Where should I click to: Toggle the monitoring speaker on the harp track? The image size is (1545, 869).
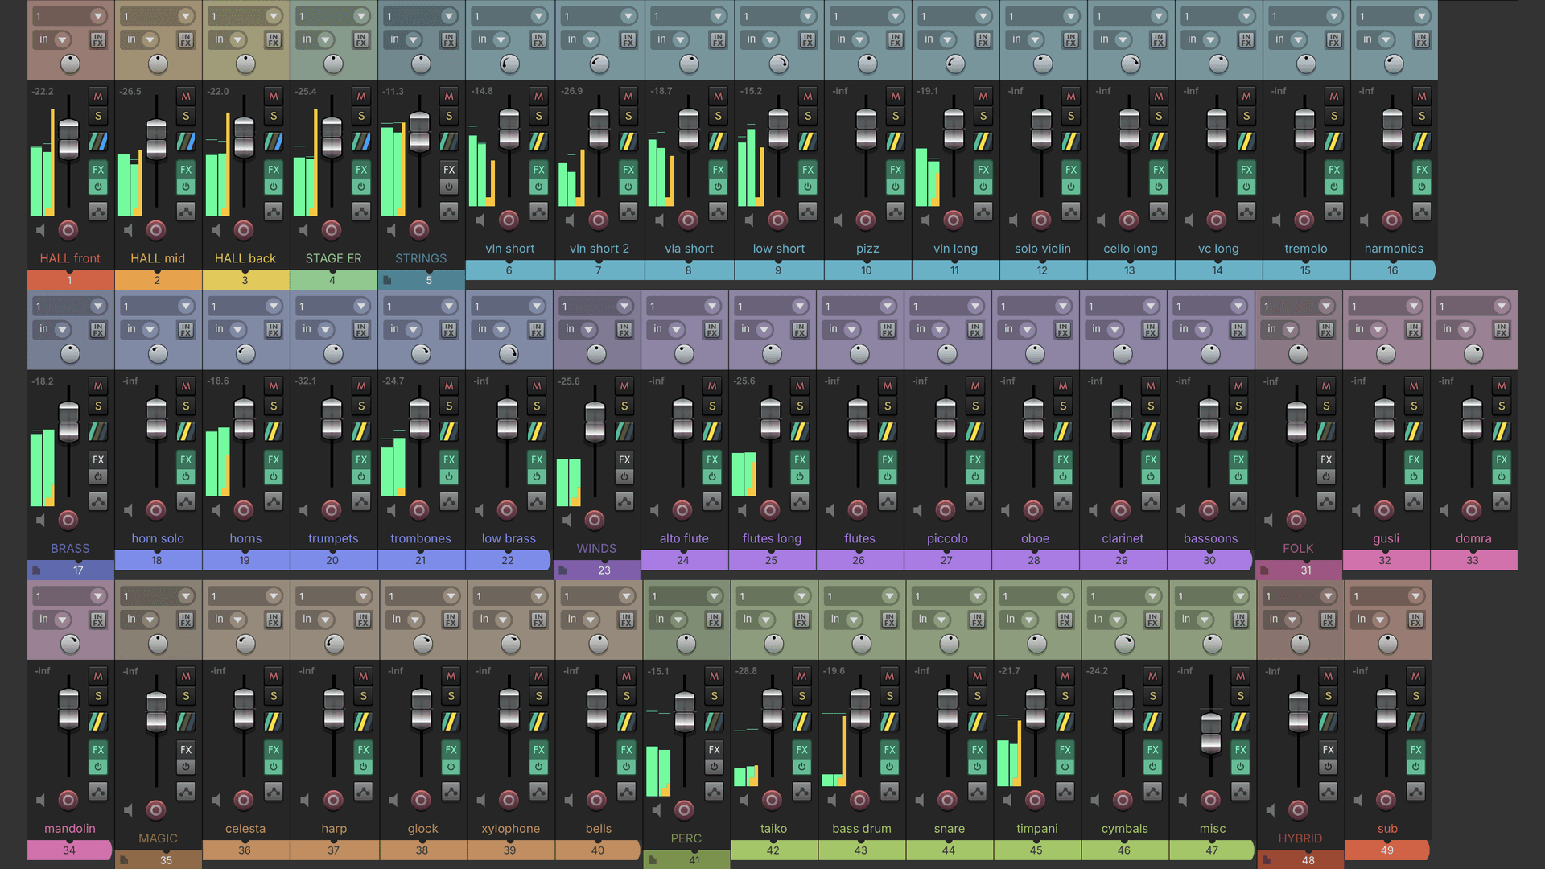coord(304,800)
